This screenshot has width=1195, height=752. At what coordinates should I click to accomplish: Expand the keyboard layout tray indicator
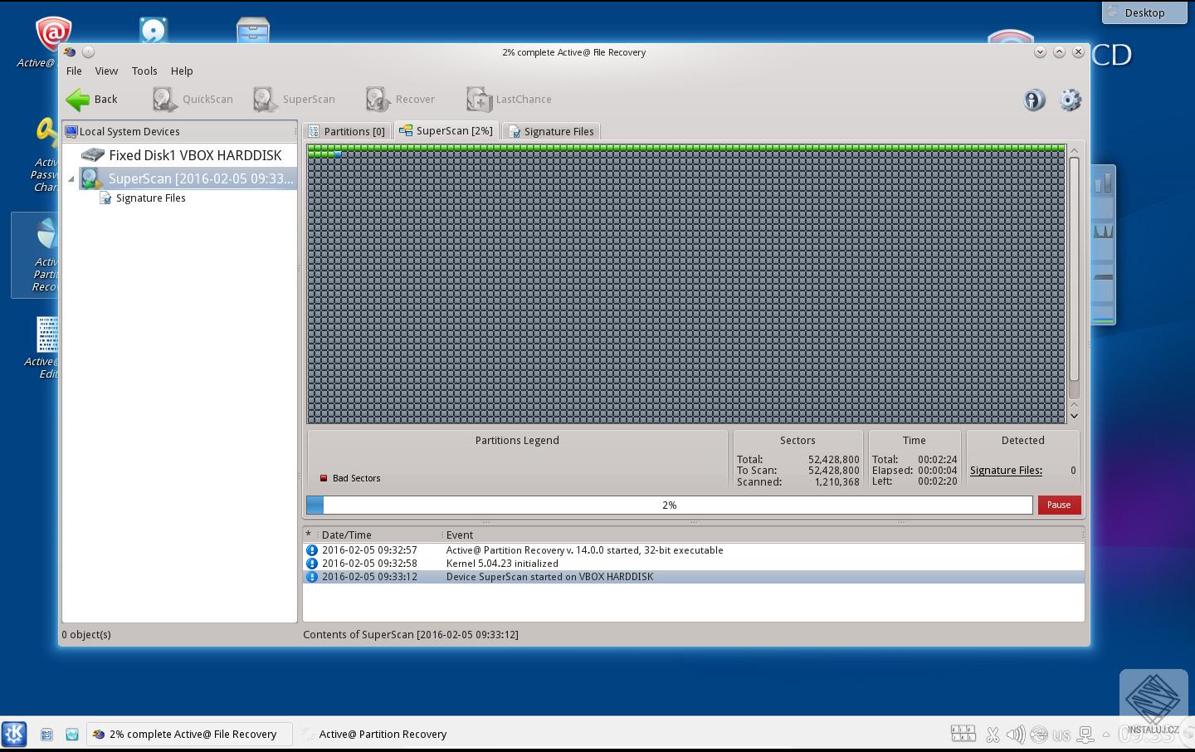click(x=1061, y=734)
